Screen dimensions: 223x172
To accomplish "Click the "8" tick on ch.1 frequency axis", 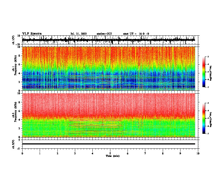I will [19, 56].
